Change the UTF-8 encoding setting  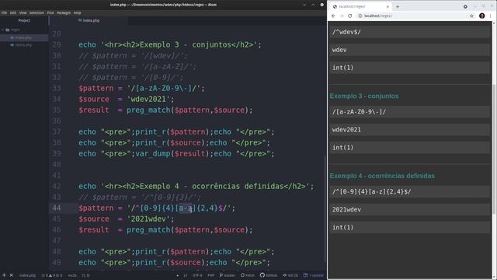tap(197, 275)
